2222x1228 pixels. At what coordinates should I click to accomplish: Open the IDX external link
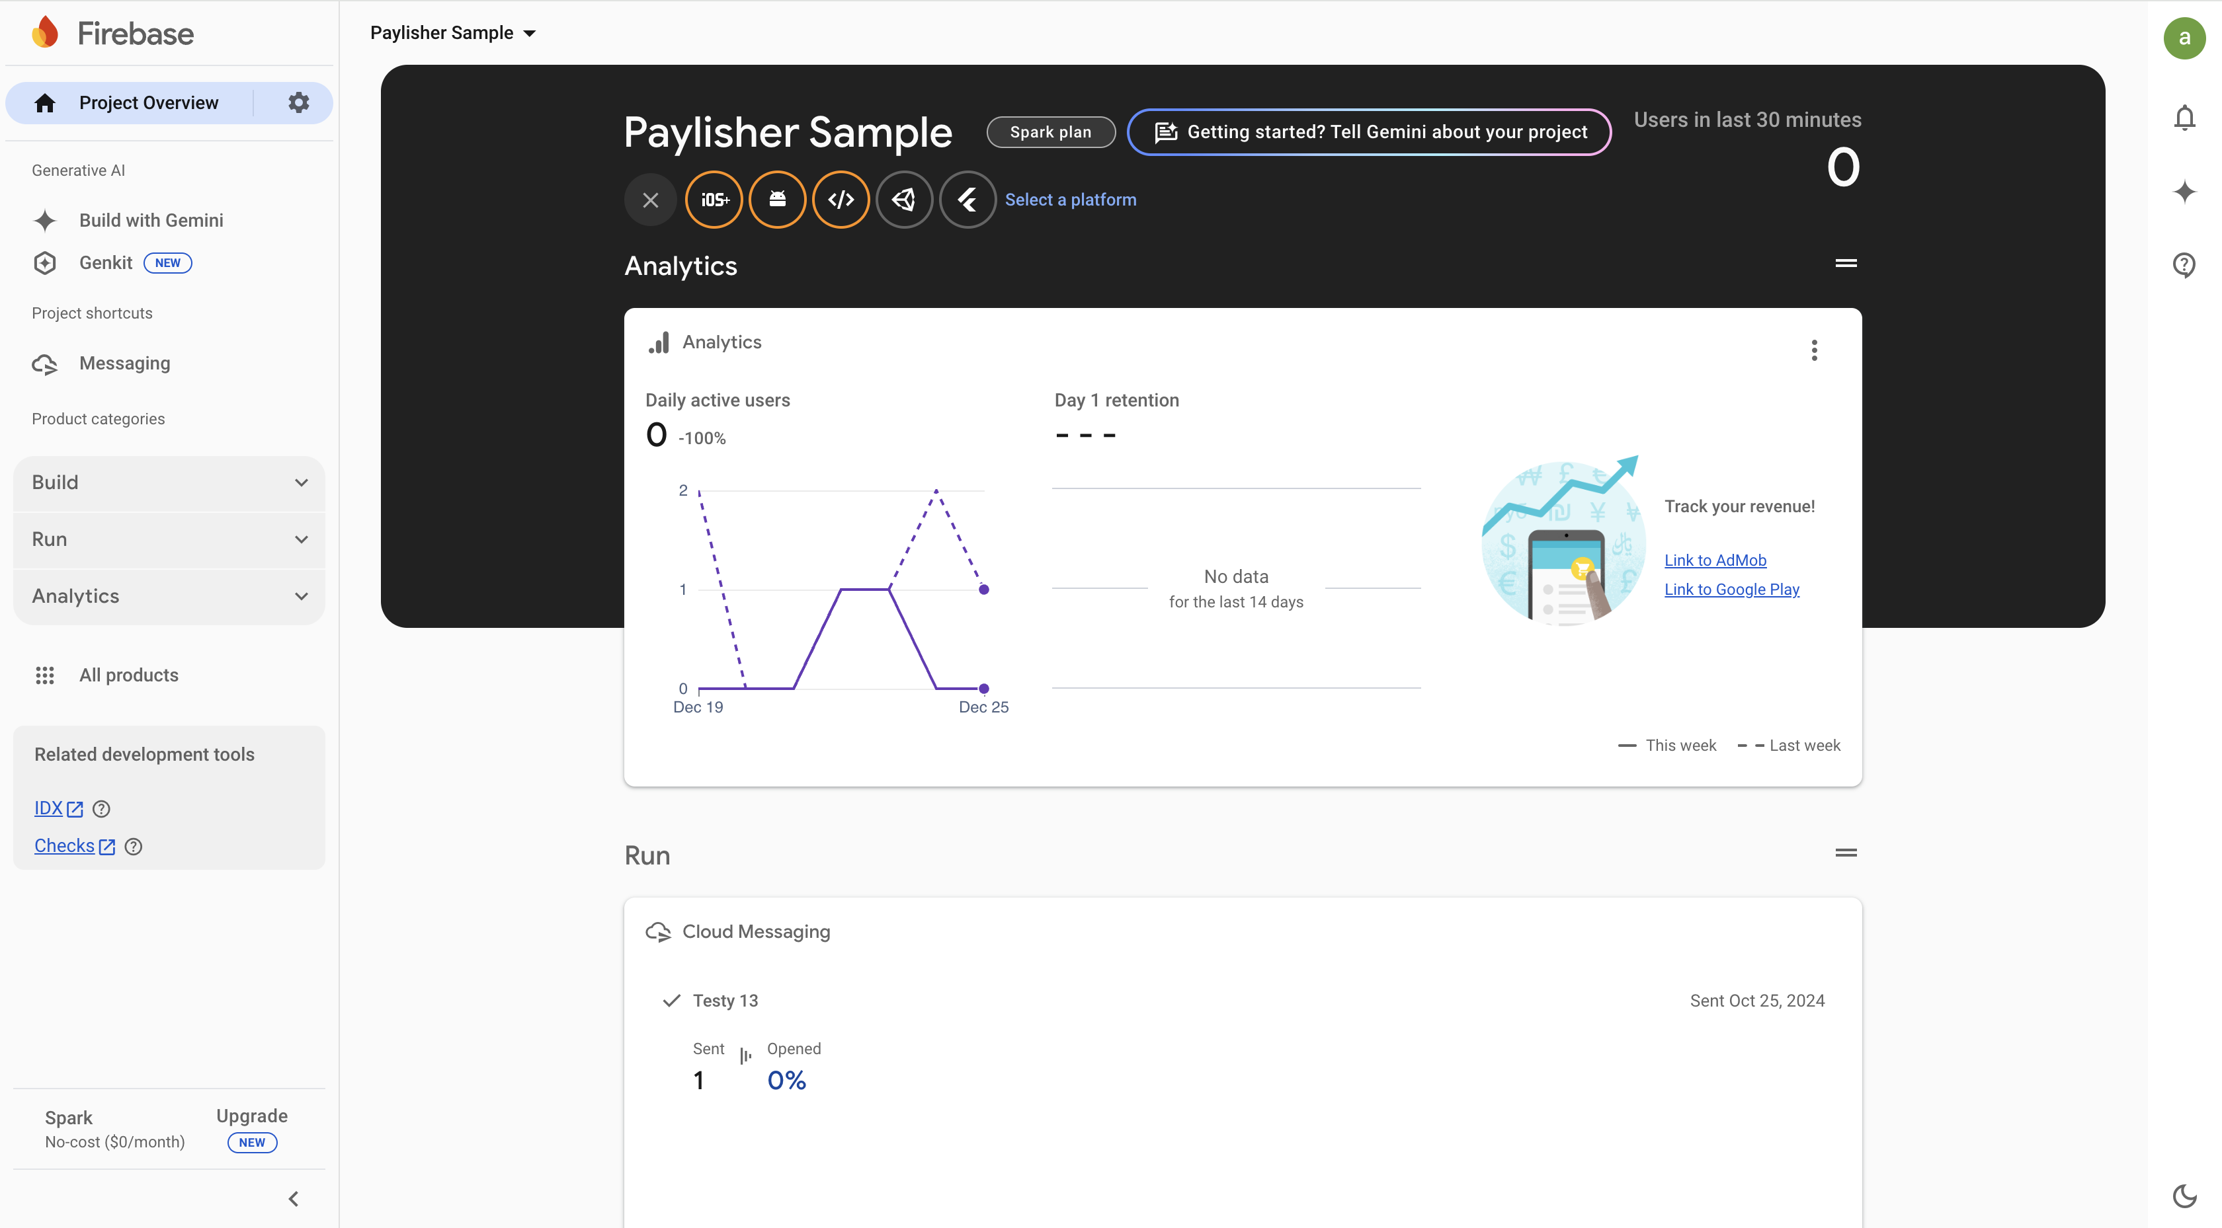coord(59,808)
